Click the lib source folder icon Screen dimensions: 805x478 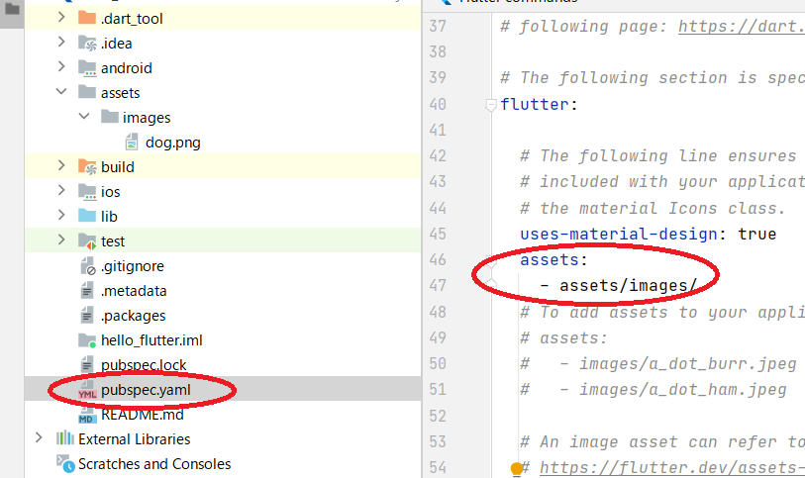point(87,216)
